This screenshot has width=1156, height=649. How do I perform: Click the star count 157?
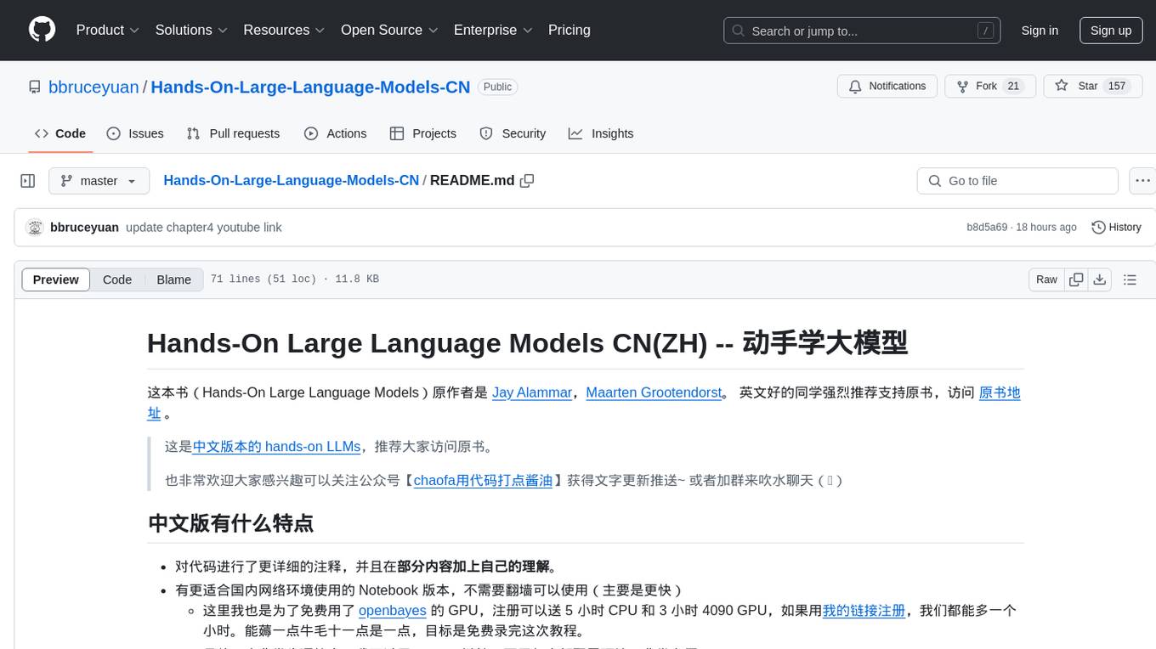click(1117, 87)
